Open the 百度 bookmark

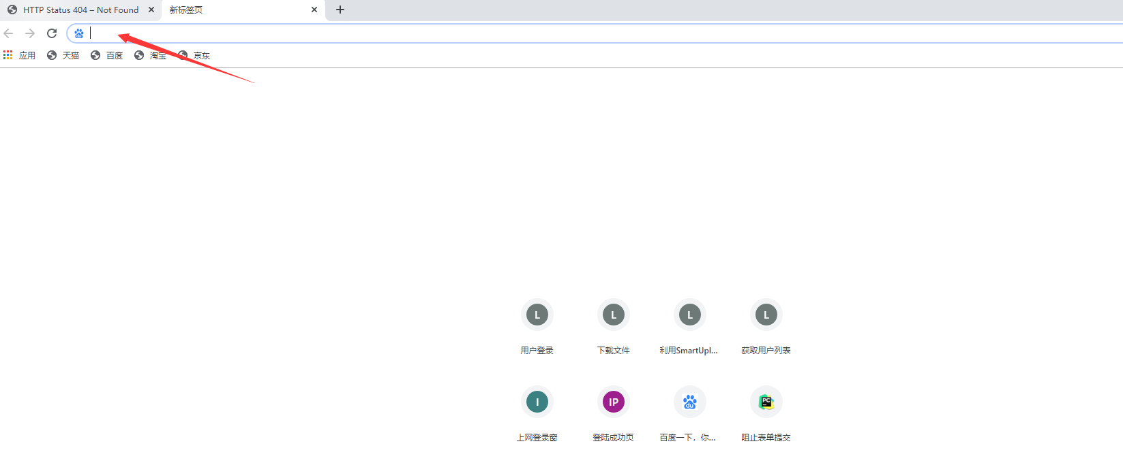coord(106,55)
